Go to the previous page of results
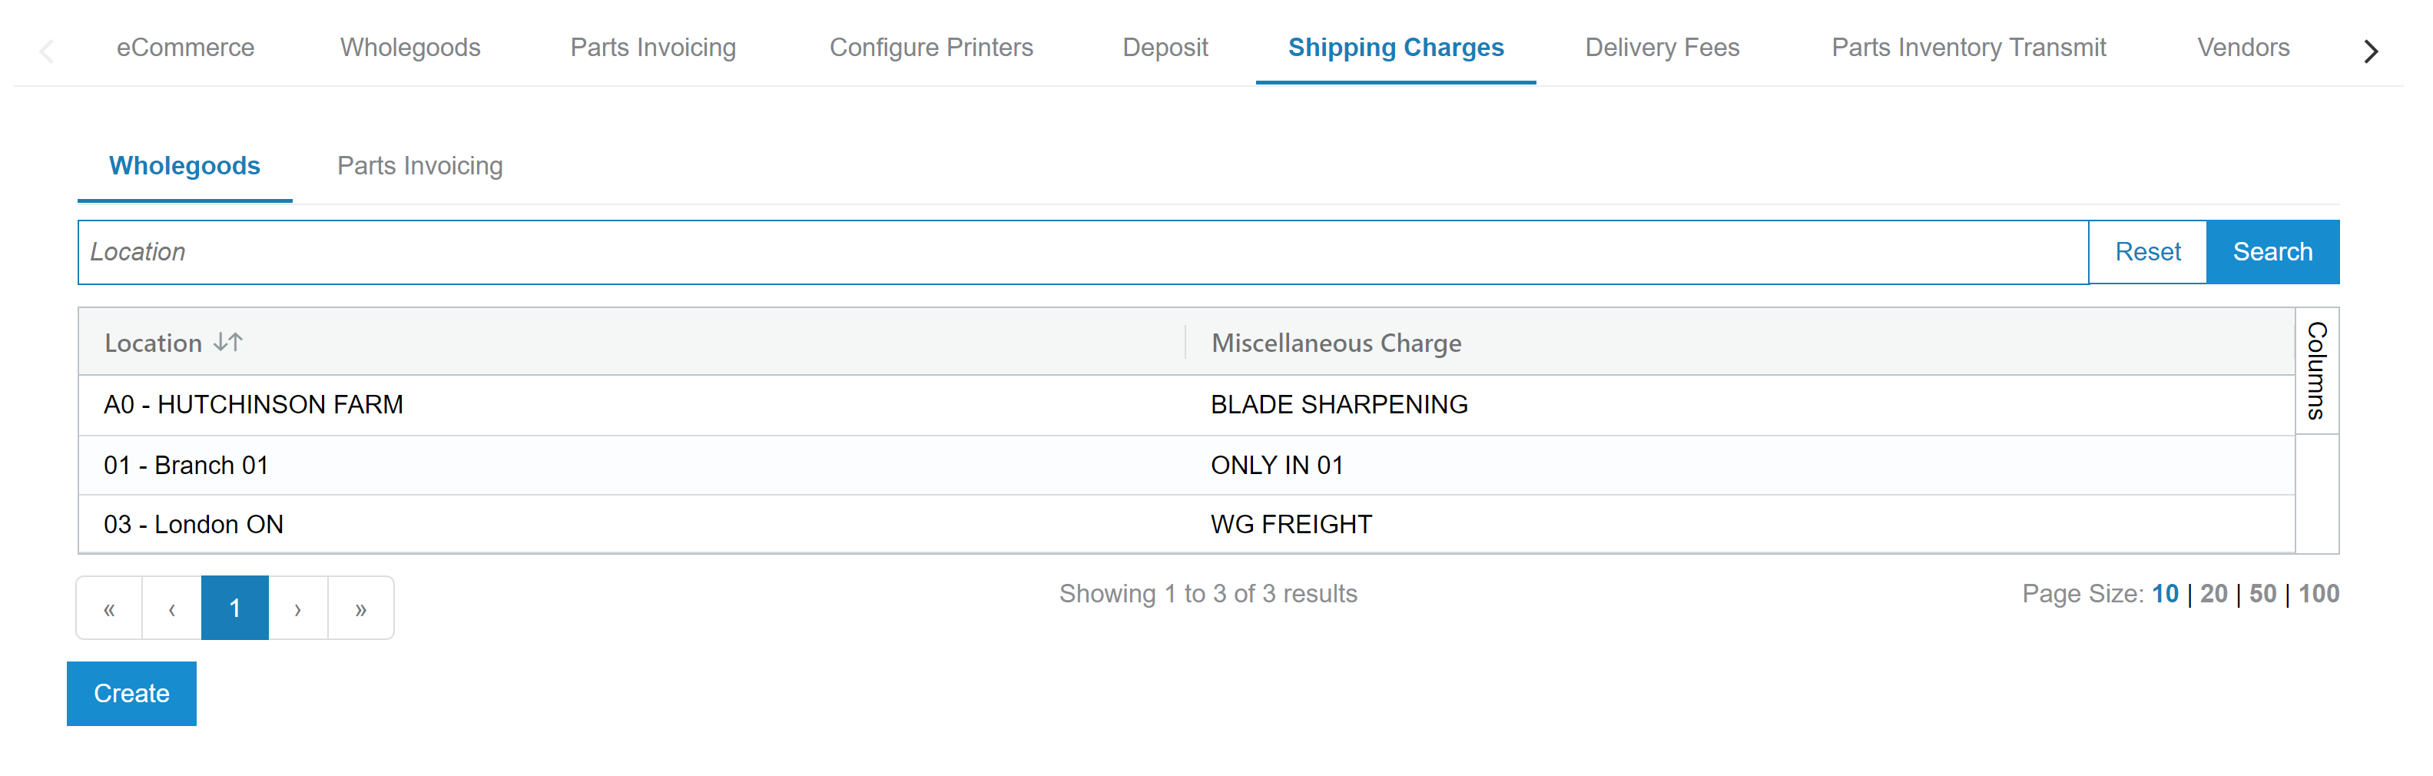 pos(172,608)
